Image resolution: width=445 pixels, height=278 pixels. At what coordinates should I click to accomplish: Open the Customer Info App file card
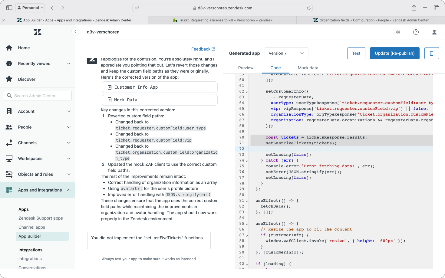(x=160, y=87)
